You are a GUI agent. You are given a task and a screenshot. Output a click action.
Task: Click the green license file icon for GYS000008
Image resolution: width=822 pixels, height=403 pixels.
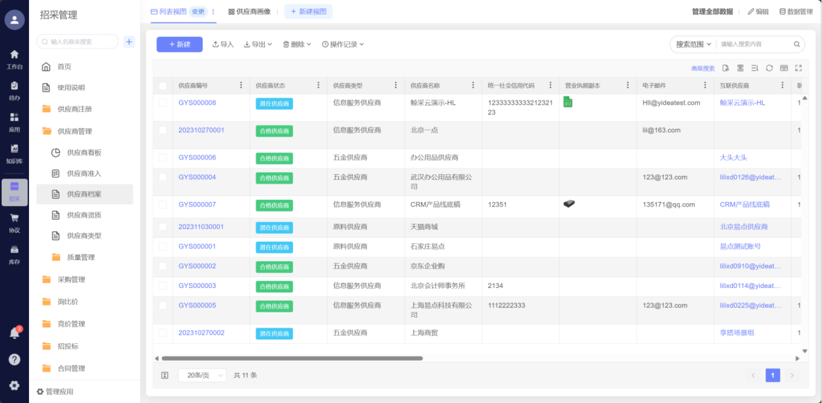coord(568,102)
